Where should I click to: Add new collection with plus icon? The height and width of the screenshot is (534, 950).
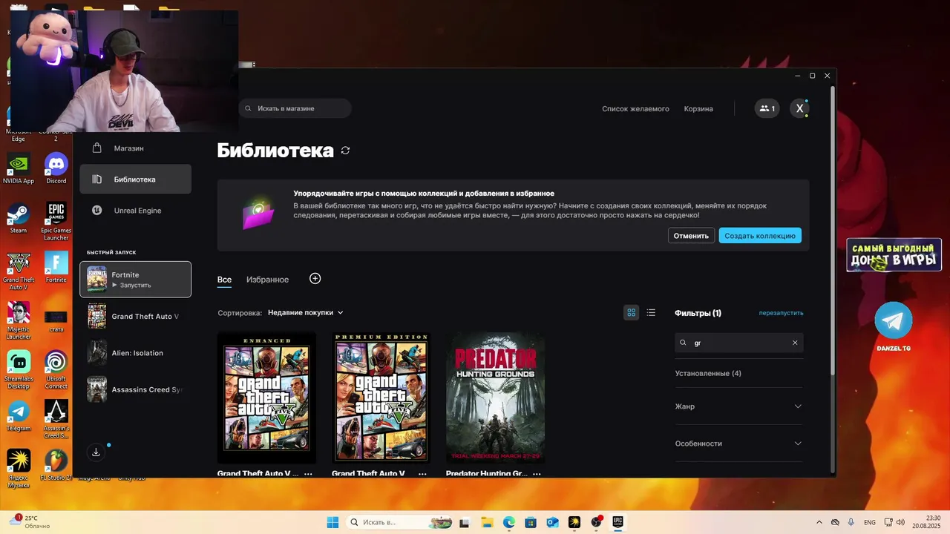(x=315, y=278)
